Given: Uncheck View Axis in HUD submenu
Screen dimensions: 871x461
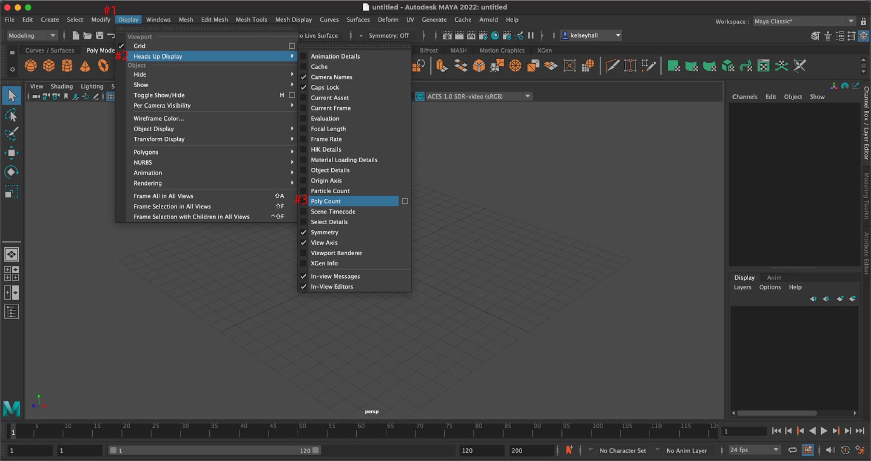Looking at the screenshot, I should [324, 243].
